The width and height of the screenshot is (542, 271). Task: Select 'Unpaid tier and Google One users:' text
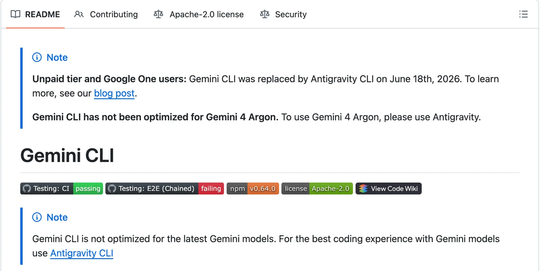[109, 79]
